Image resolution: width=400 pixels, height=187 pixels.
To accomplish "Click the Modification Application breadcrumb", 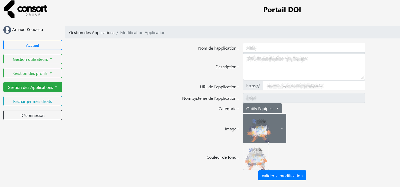I will point(143,32).
